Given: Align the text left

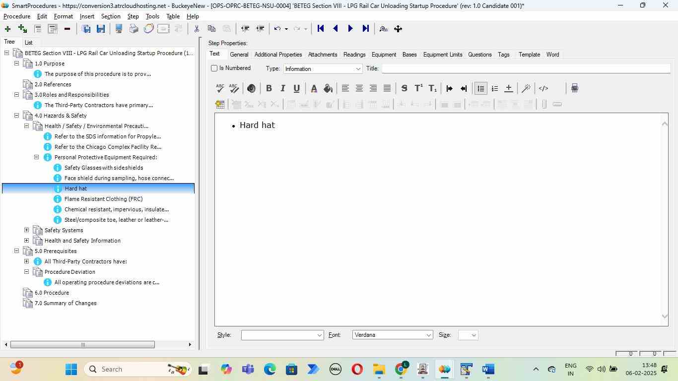Looking at the screenshot, I should [345, 88].
